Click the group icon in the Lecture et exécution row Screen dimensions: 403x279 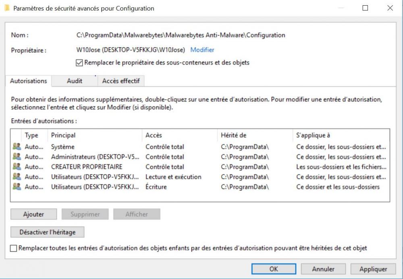tap(17, 177)
